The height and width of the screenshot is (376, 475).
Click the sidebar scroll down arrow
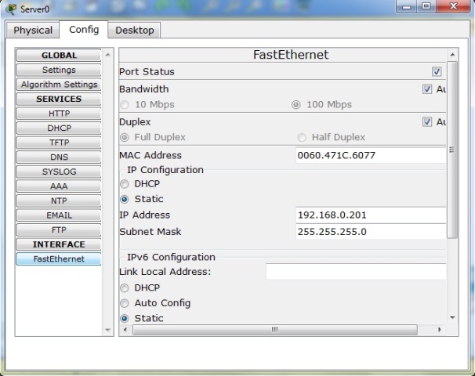(x=108, y=331)
